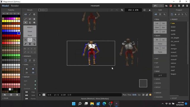Image resolution: width=190 pixels, height=107 pixels.
Task: Select square voxel shape
Action: tap(27, 69)
